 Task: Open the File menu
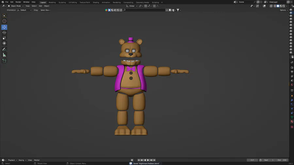point(7,2)
